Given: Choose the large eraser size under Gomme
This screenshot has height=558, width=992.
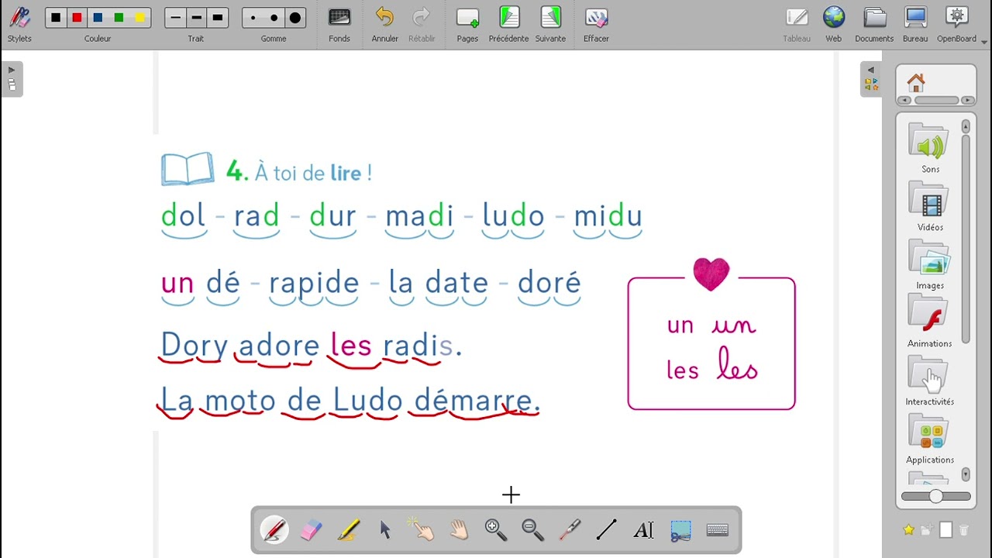Looking at the screenshot, I should coord(294,18).
